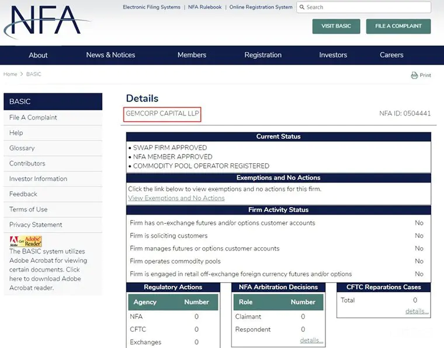Click NFA Arbitration Decisions header
Screen dimensions: 444x348
click(x=278, y=287)
